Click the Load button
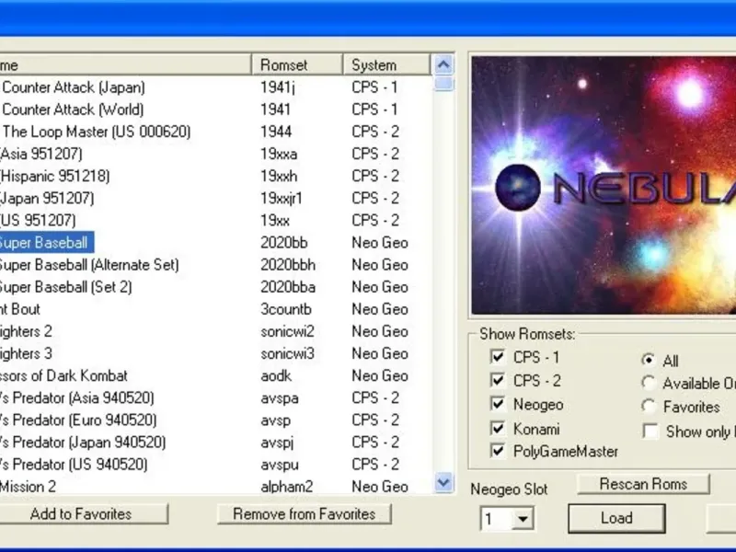Image resolution: width=736 pixels, height=552 pixels. [x=616, y=518]
